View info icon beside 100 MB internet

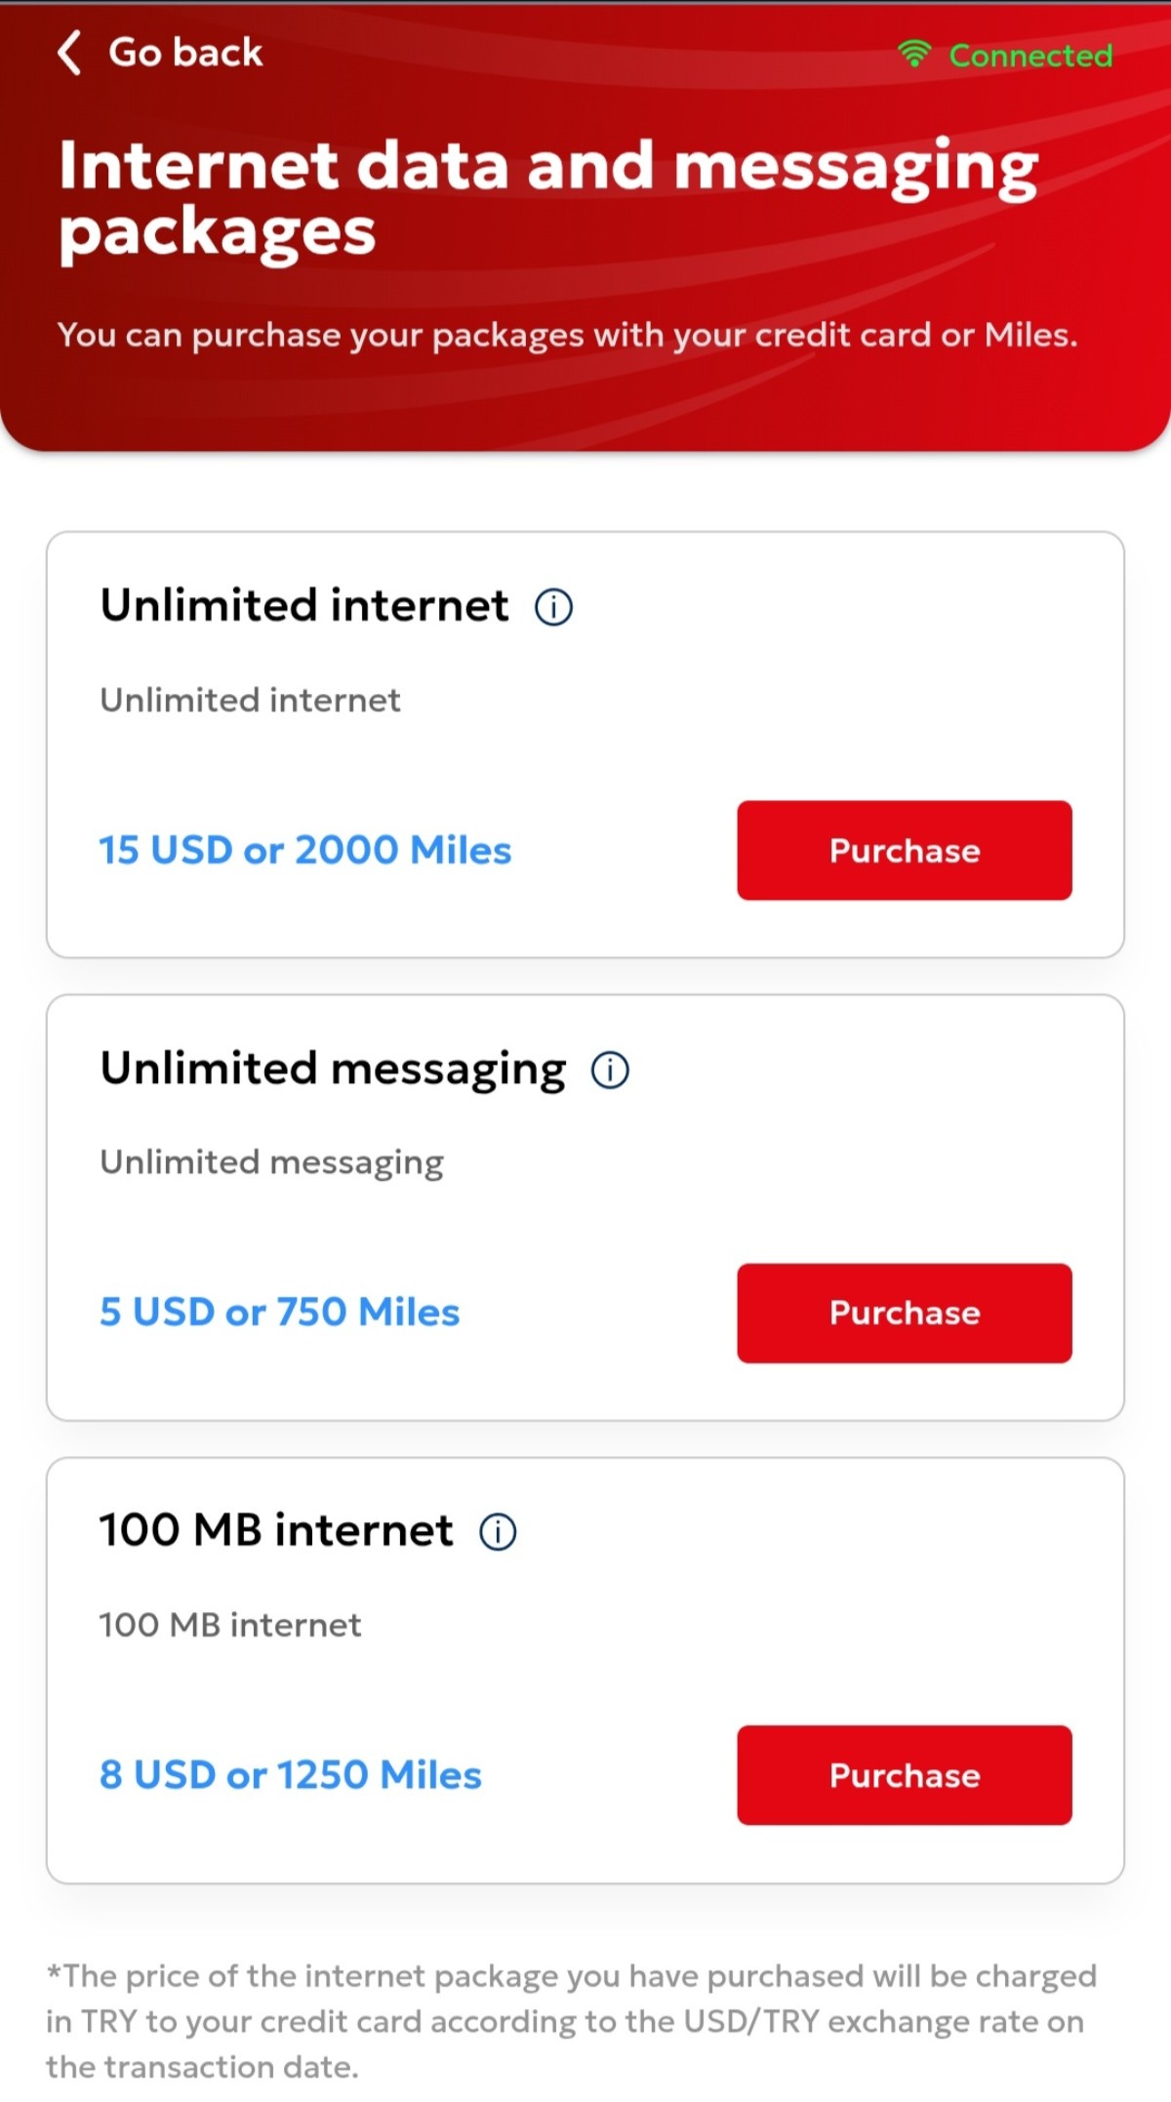pyautogui.click(x=498, y=1532)
